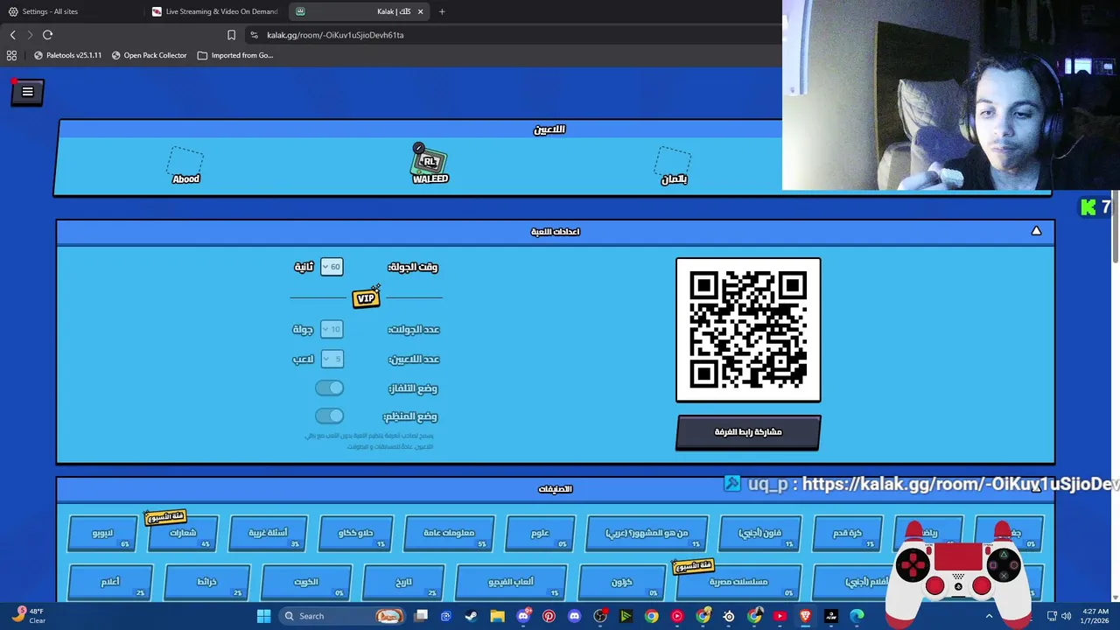Click the مشاركة رابط الغرفة share button
The height and width of the screenshot is (630, 1120).
click(x=748, y=432)
